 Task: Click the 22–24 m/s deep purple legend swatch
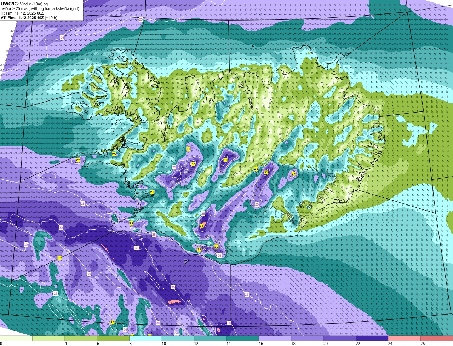click(372, 339)
